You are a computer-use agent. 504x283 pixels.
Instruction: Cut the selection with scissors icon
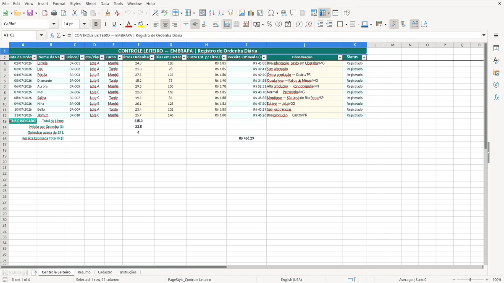[x=75, y=13]
